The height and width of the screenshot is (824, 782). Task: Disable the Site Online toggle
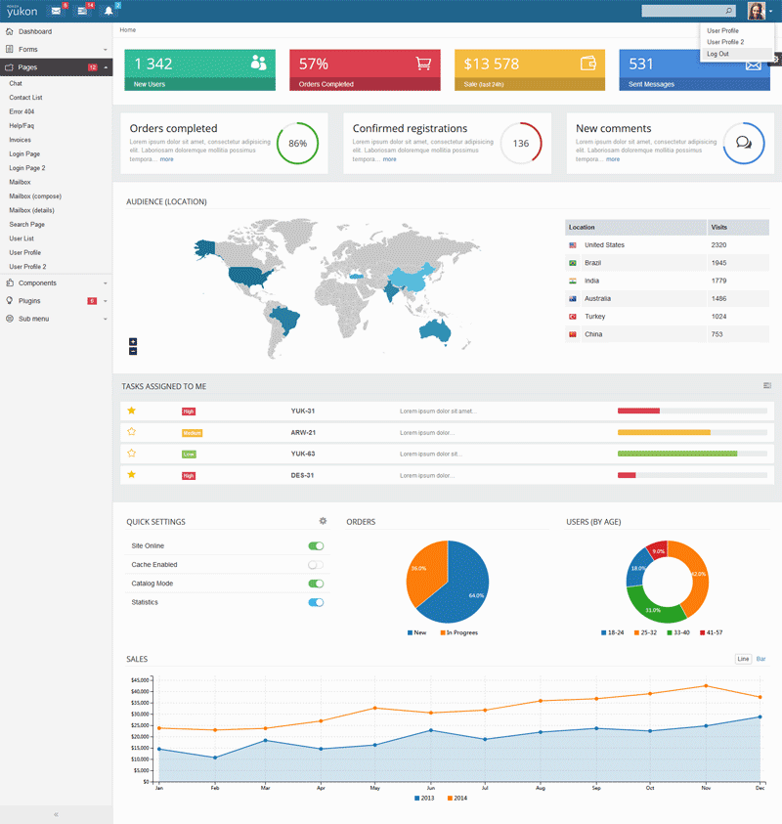point(315,545)
